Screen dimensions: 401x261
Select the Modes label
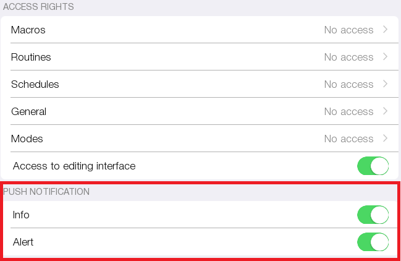click(x=27, y=139)
